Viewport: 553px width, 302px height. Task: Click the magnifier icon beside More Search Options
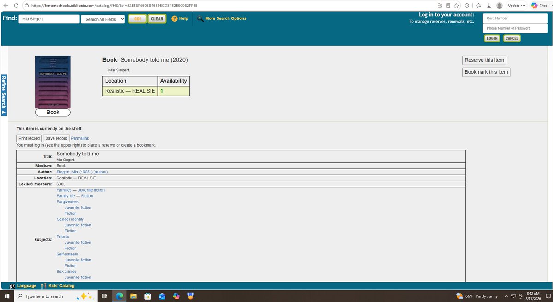coord(200,18)
